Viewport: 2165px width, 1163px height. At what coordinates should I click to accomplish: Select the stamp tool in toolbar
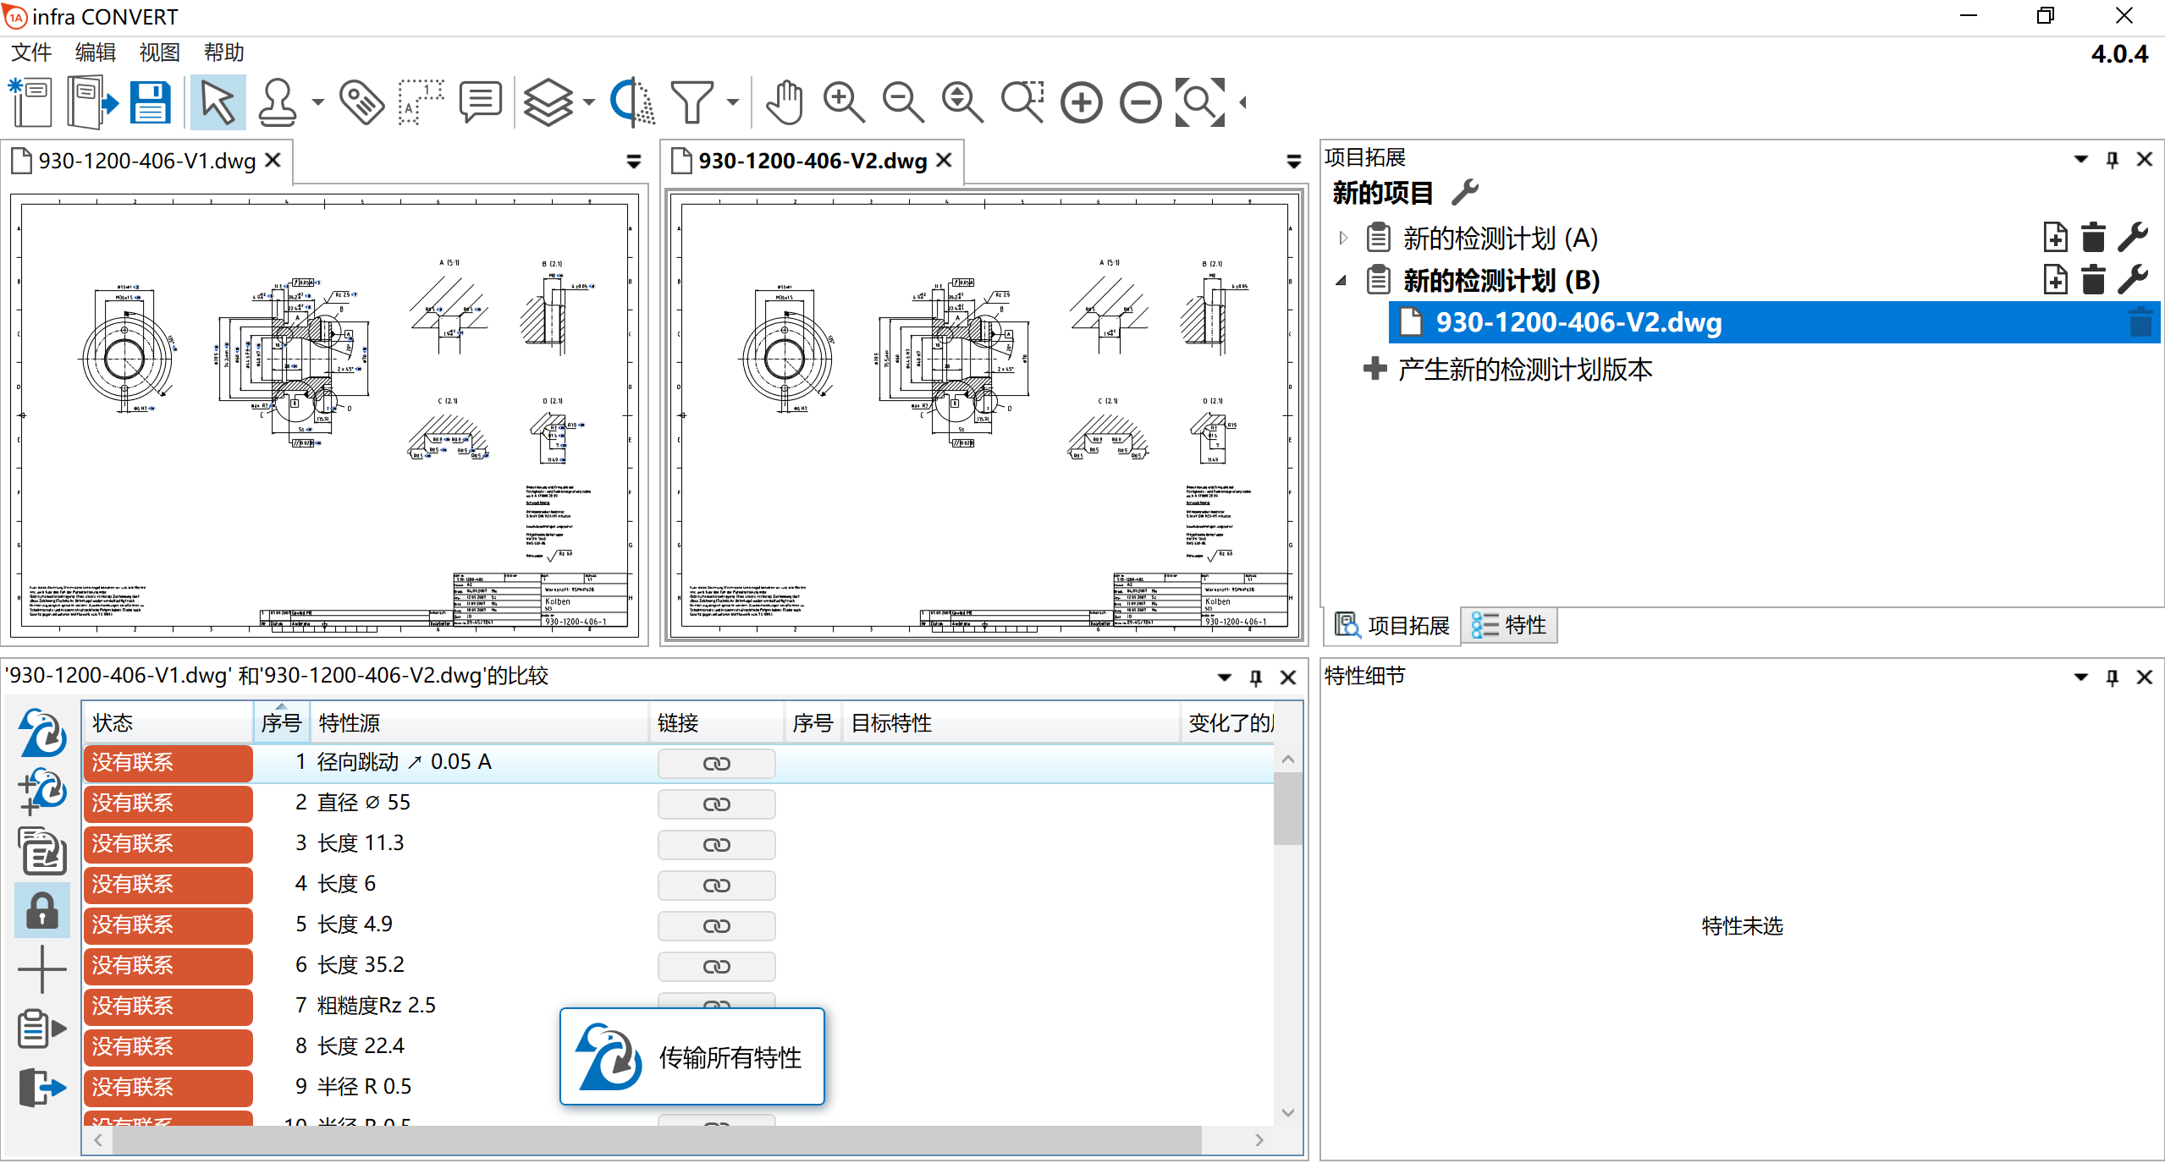pos(278,102)
